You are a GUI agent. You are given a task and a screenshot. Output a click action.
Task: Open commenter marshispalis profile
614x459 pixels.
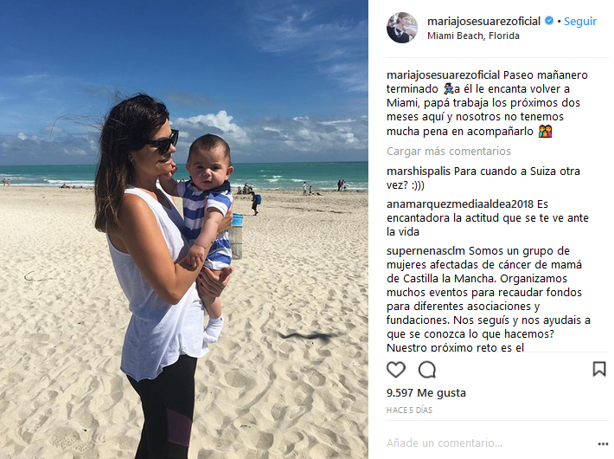[x=419, y=171]
